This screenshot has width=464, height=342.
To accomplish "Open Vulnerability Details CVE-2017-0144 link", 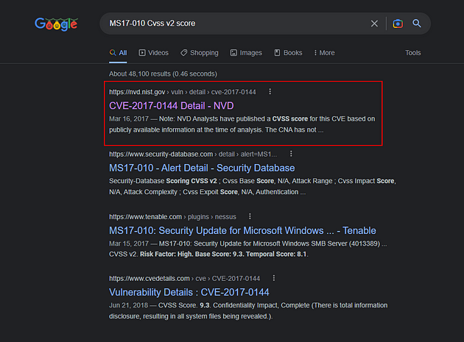I will tap(189, 292).
